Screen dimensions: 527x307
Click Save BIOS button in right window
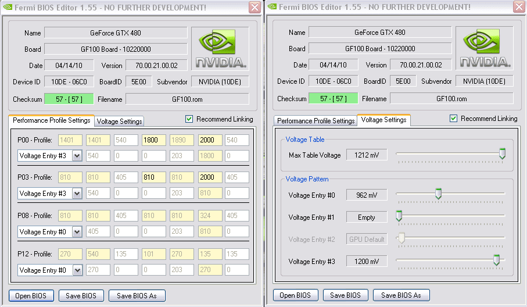(x=345, y=295)
